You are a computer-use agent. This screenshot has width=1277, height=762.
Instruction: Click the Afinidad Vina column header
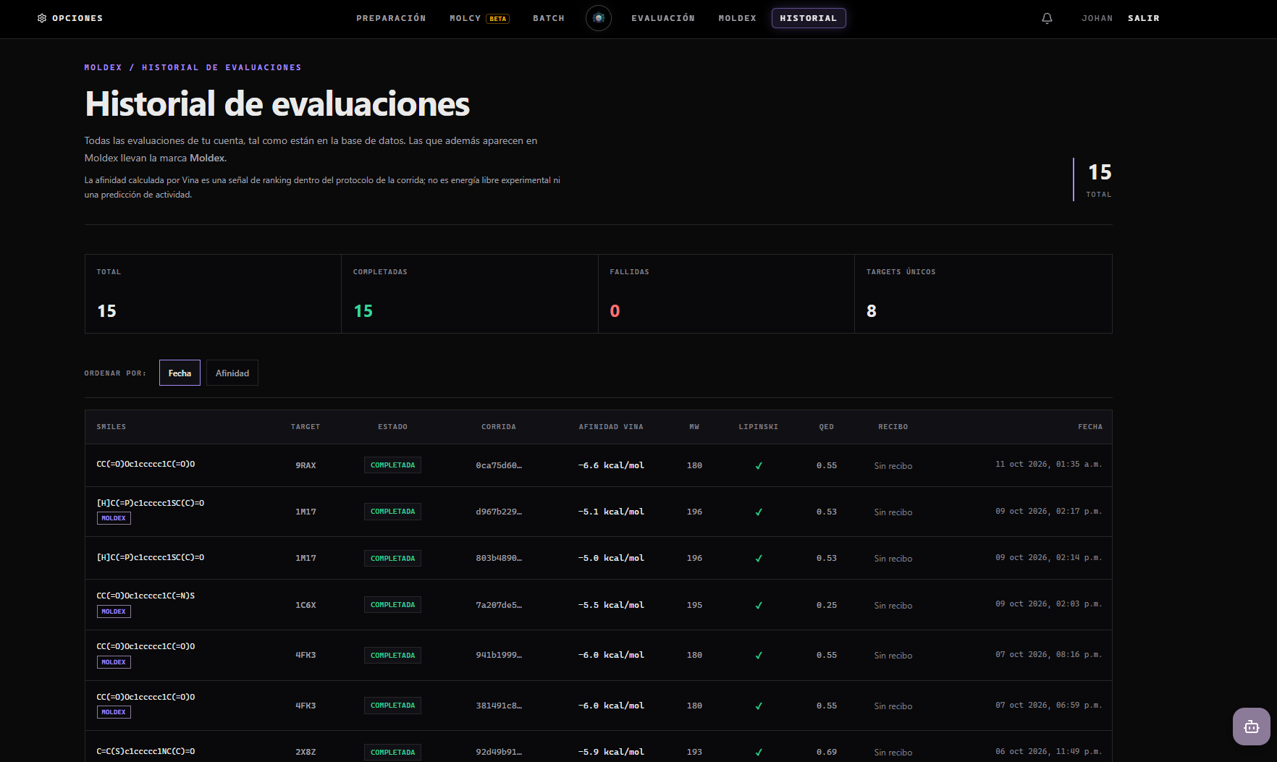pyautogui.click(x=611, y=427)
